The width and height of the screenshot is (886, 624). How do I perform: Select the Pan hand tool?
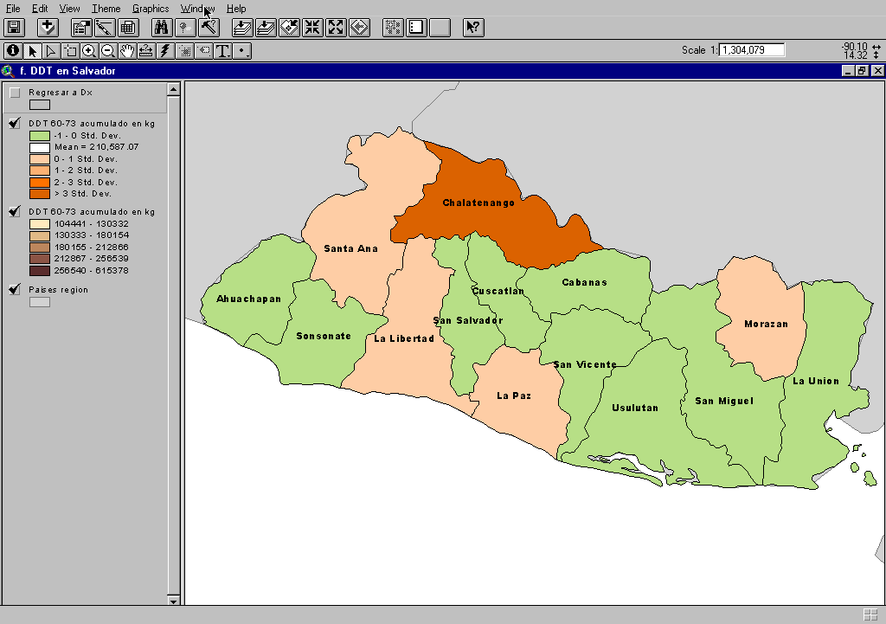127,51
